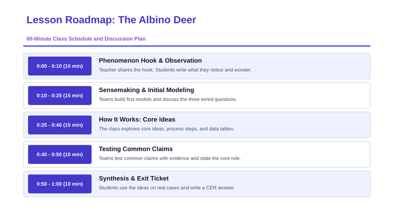The image size is (394, 221).
Task: Click the Lesson Roadmap: The Albino Deer title
Action: coord(111,20)
